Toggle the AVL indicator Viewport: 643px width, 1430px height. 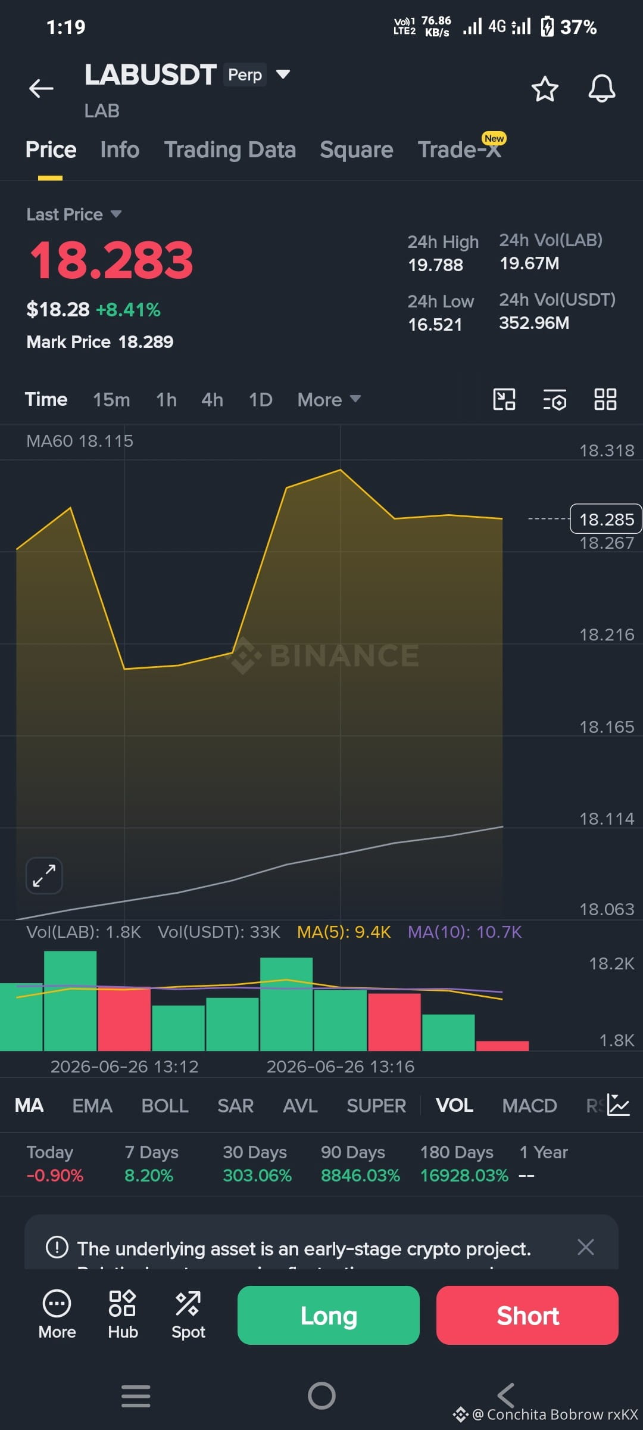[300, 1105]
